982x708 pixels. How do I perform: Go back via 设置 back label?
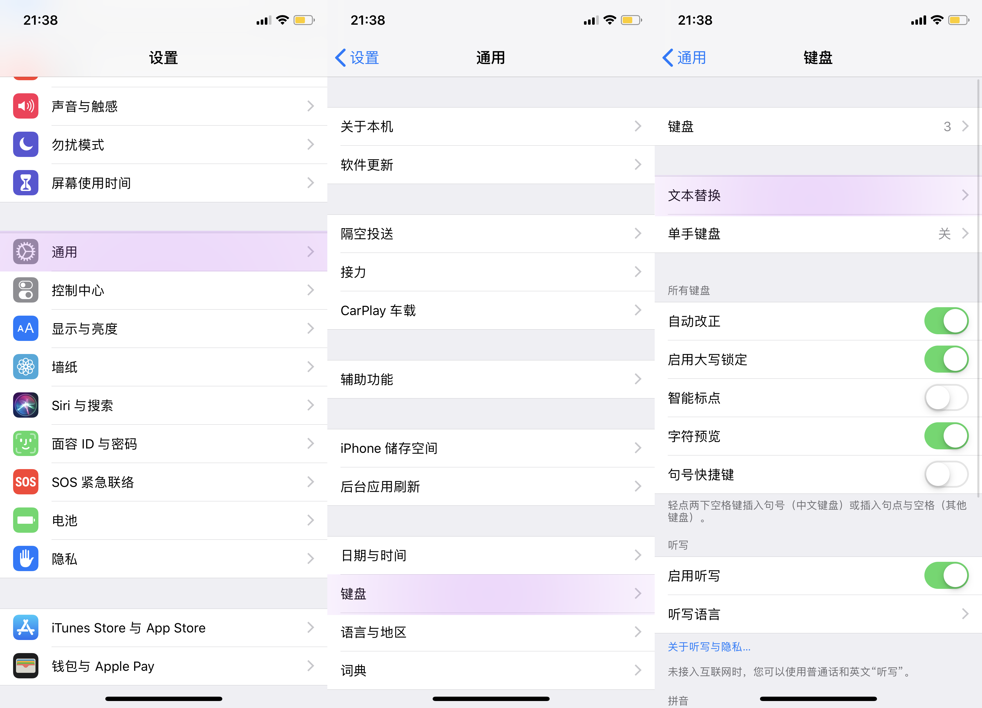click(x=365, y=58)
